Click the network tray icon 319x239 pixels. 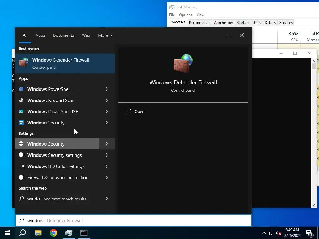pos(271,233)
